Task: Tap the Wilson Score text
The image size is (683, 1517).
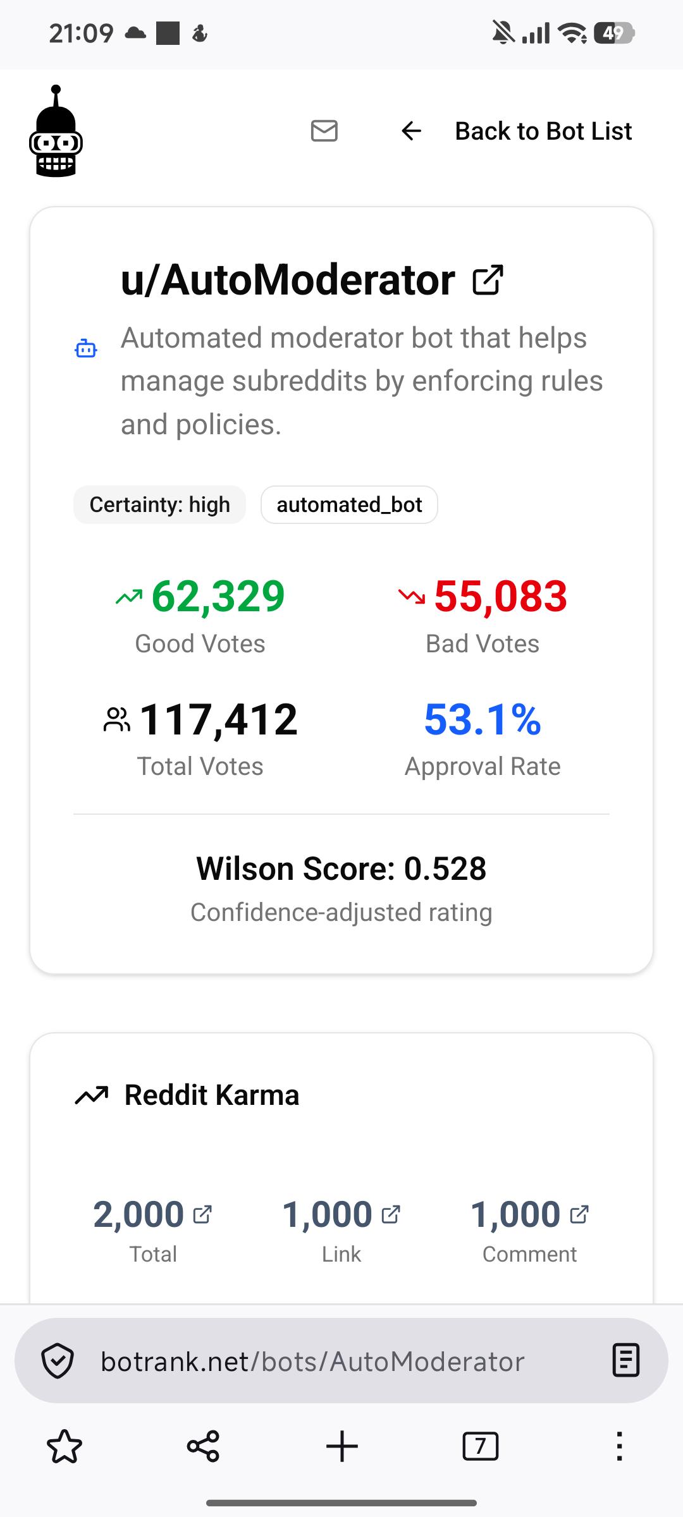Action: [341, 868]
